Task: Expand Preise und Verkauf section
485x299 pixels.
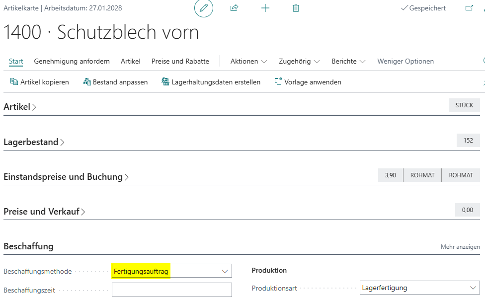Action: (x=44, y=212)
